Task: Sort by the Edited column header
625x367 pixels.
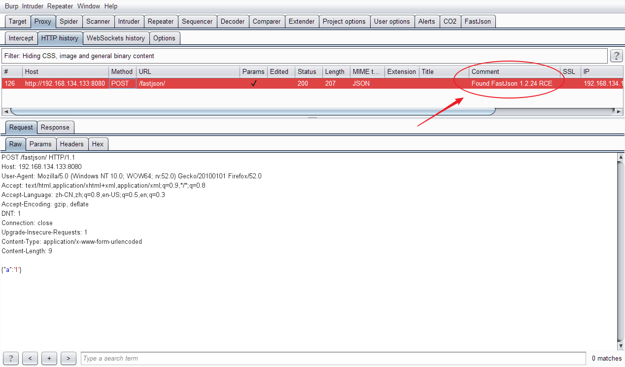Action: click(x=281, y=71)
